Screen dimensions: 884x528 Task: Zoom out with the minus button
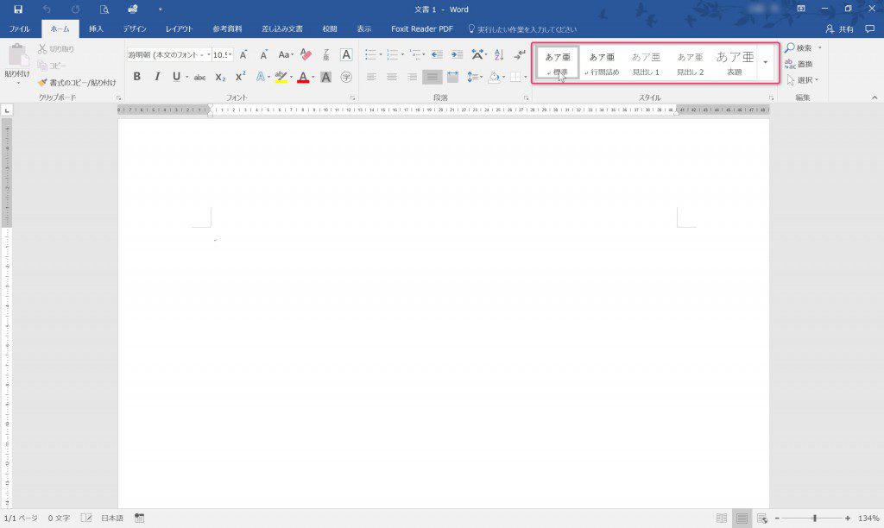coord(778,518)
